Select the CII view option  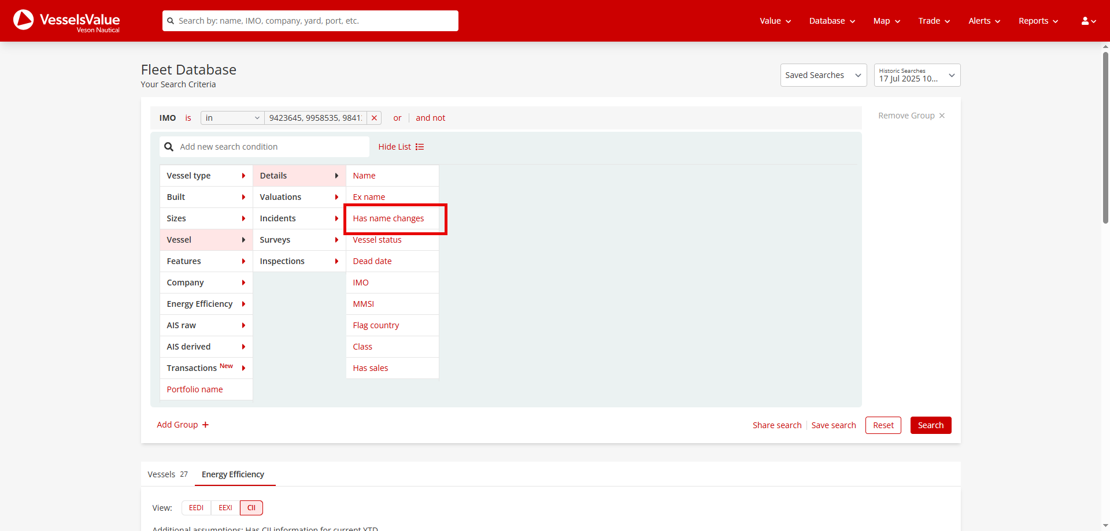click(x=251, y=508)
